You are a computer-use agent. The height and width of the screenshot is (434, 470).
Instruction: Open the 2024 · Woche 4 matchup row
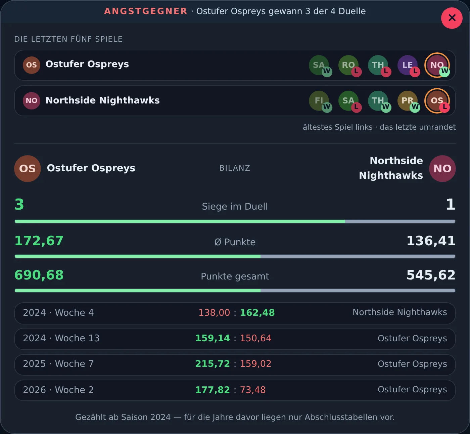click(235, 313)
